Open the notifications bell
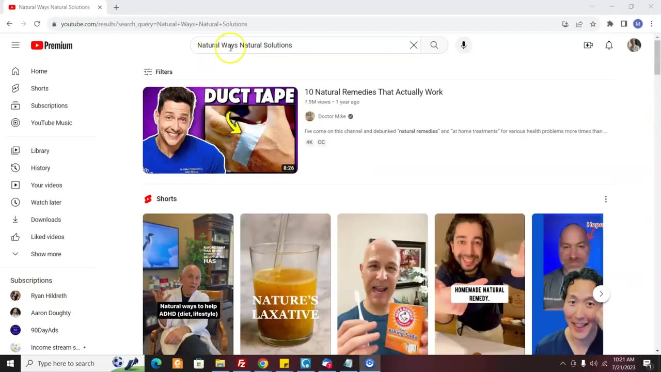The width and height of the screenshot is (661, 372). coord(609,45)
